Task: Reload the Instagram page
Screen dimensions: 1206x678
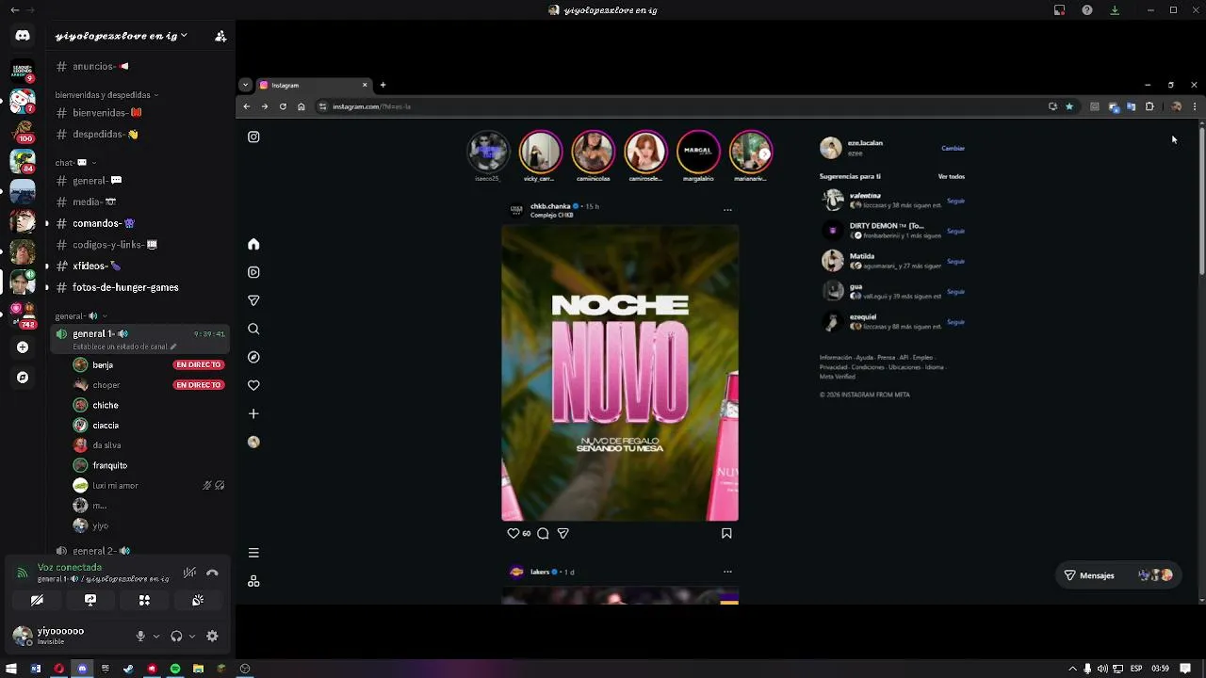Action: 283,106
